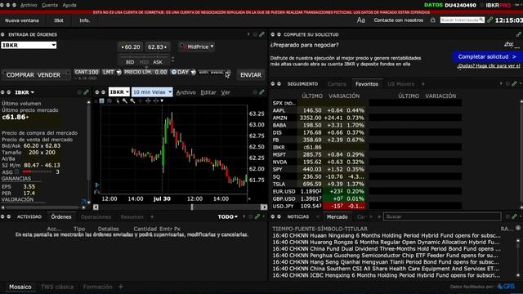Switch to TWS clásica layout tab
This screenshot has width=523, height=294.
57,287
